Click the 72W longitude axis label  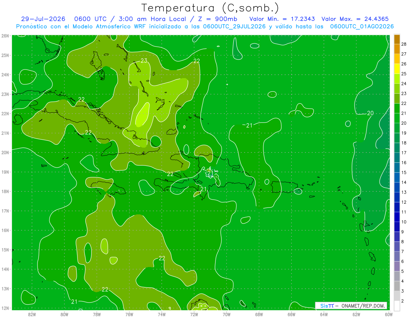click(194, 314)
